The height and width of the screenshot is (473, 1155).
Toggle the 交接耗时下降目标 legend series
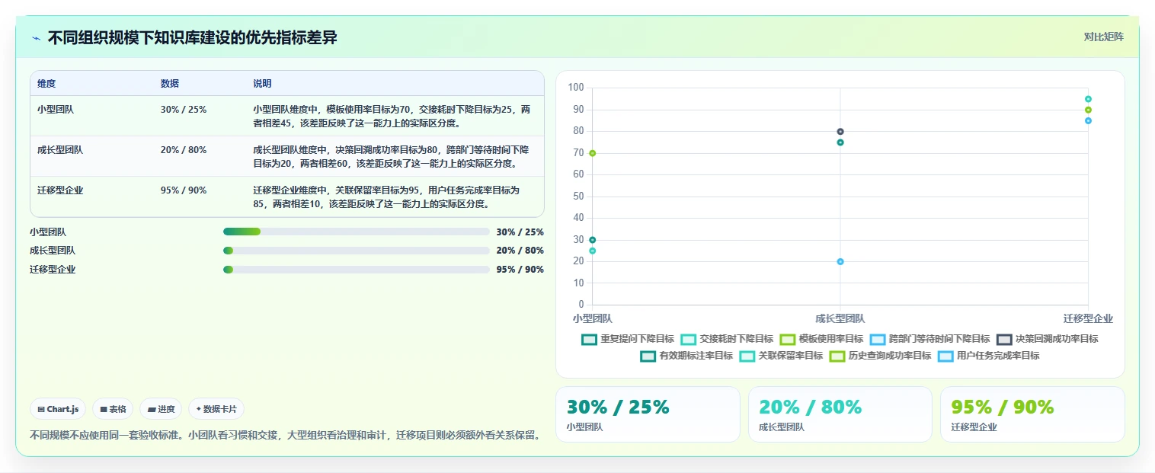(x=727, y=339)
